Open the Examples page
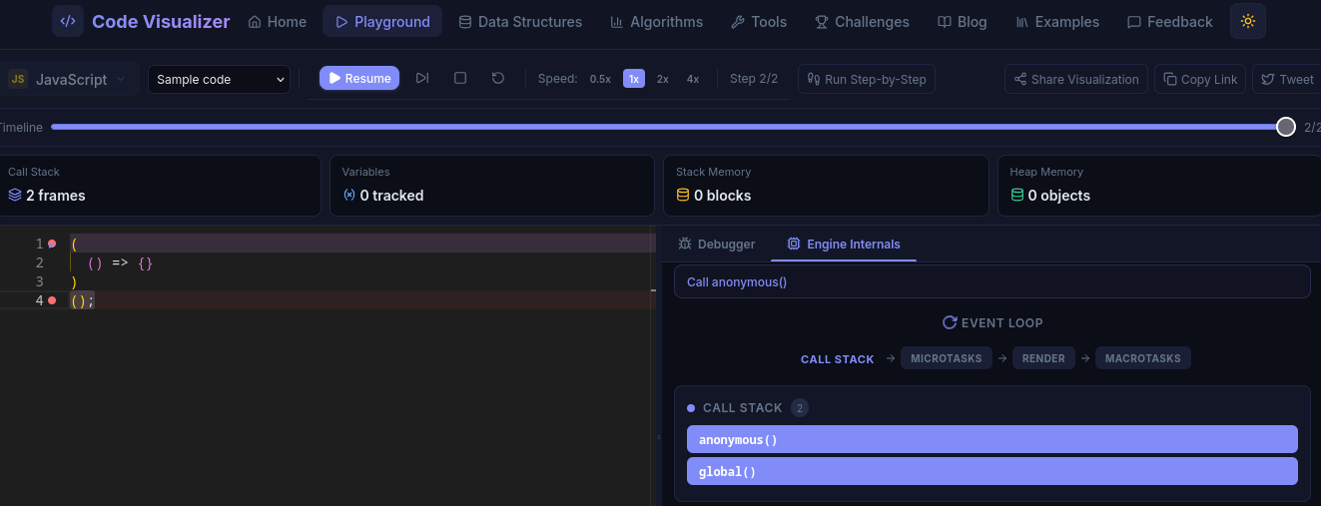The image size is (1321, 506). coord(1057,21)
